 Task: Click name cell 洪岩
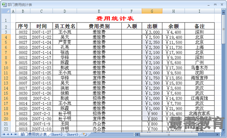coord(65,88)
